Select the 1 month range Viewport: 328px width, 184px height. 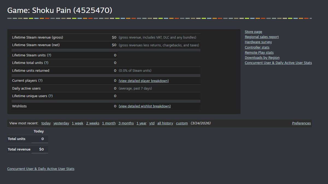pos(109,123)
